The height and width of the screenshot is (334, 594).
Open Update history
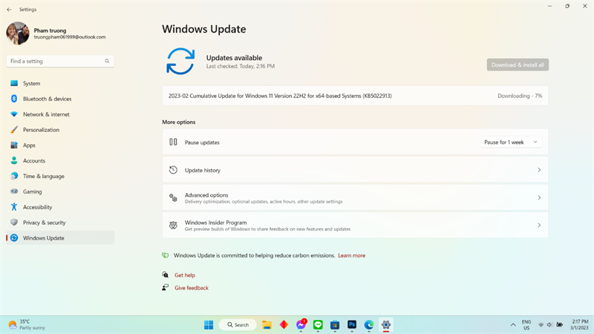point(356,170)
